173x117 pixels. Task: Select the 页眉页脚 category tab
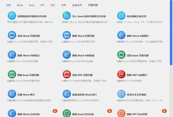93,5
